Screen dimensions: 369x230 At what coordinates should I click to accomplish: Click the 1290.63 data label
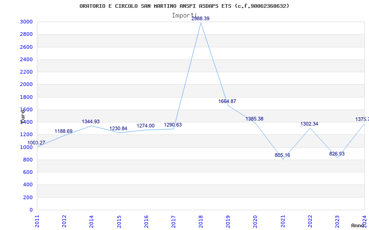173,125
